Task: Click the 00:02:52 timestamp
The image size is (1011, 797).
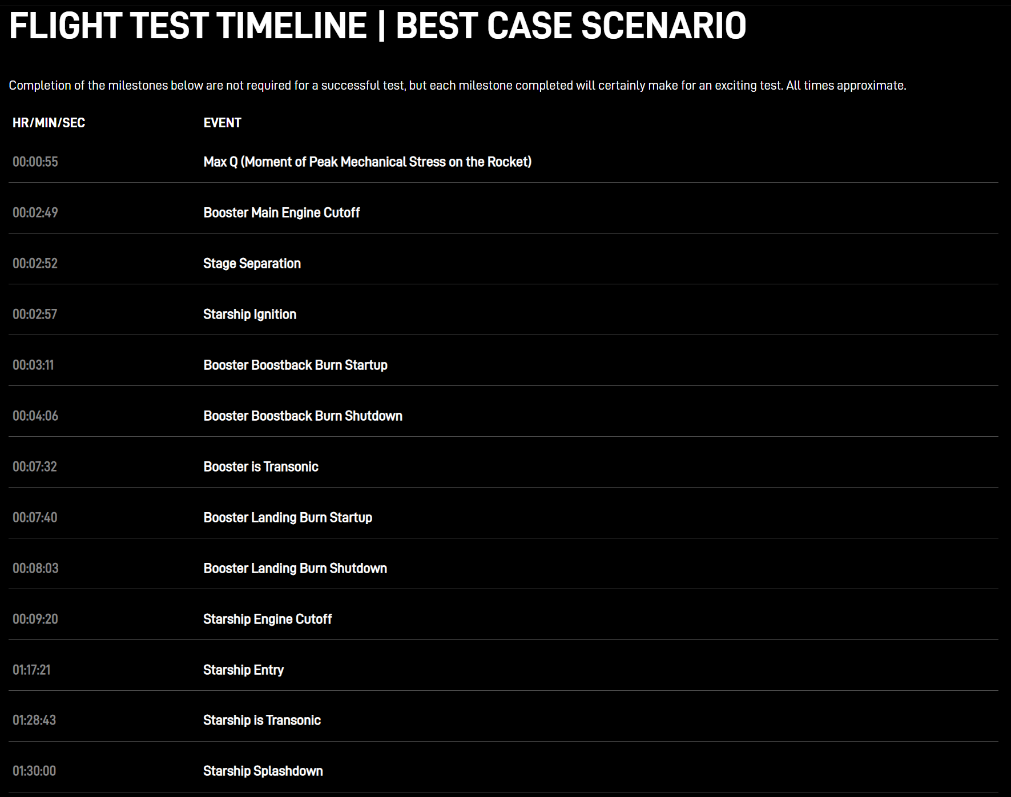Action: pos(35,263)
